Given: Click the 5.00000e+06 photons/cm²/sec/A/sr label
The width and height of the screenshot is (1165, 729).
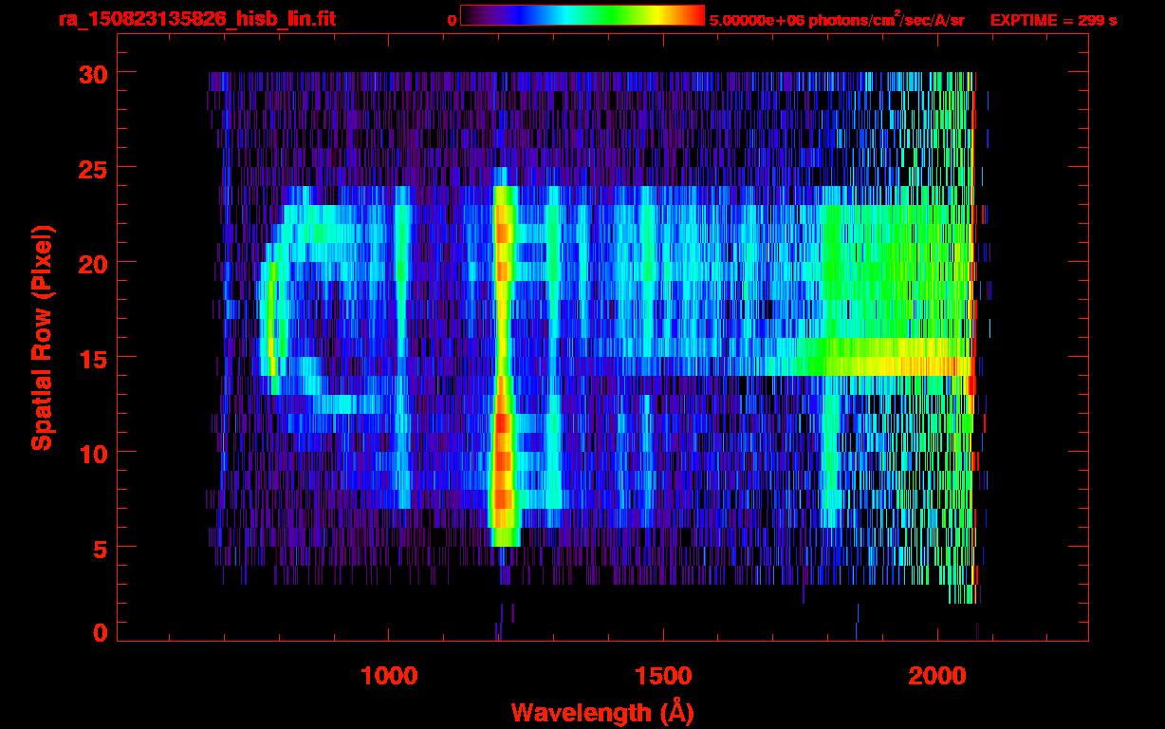Looking at the screenshot, I should pos(837,19).
